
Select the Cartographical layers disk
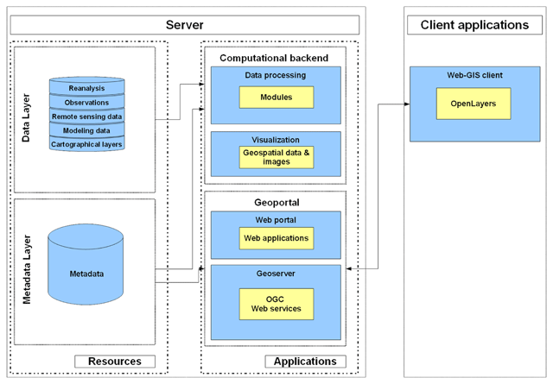86,143
